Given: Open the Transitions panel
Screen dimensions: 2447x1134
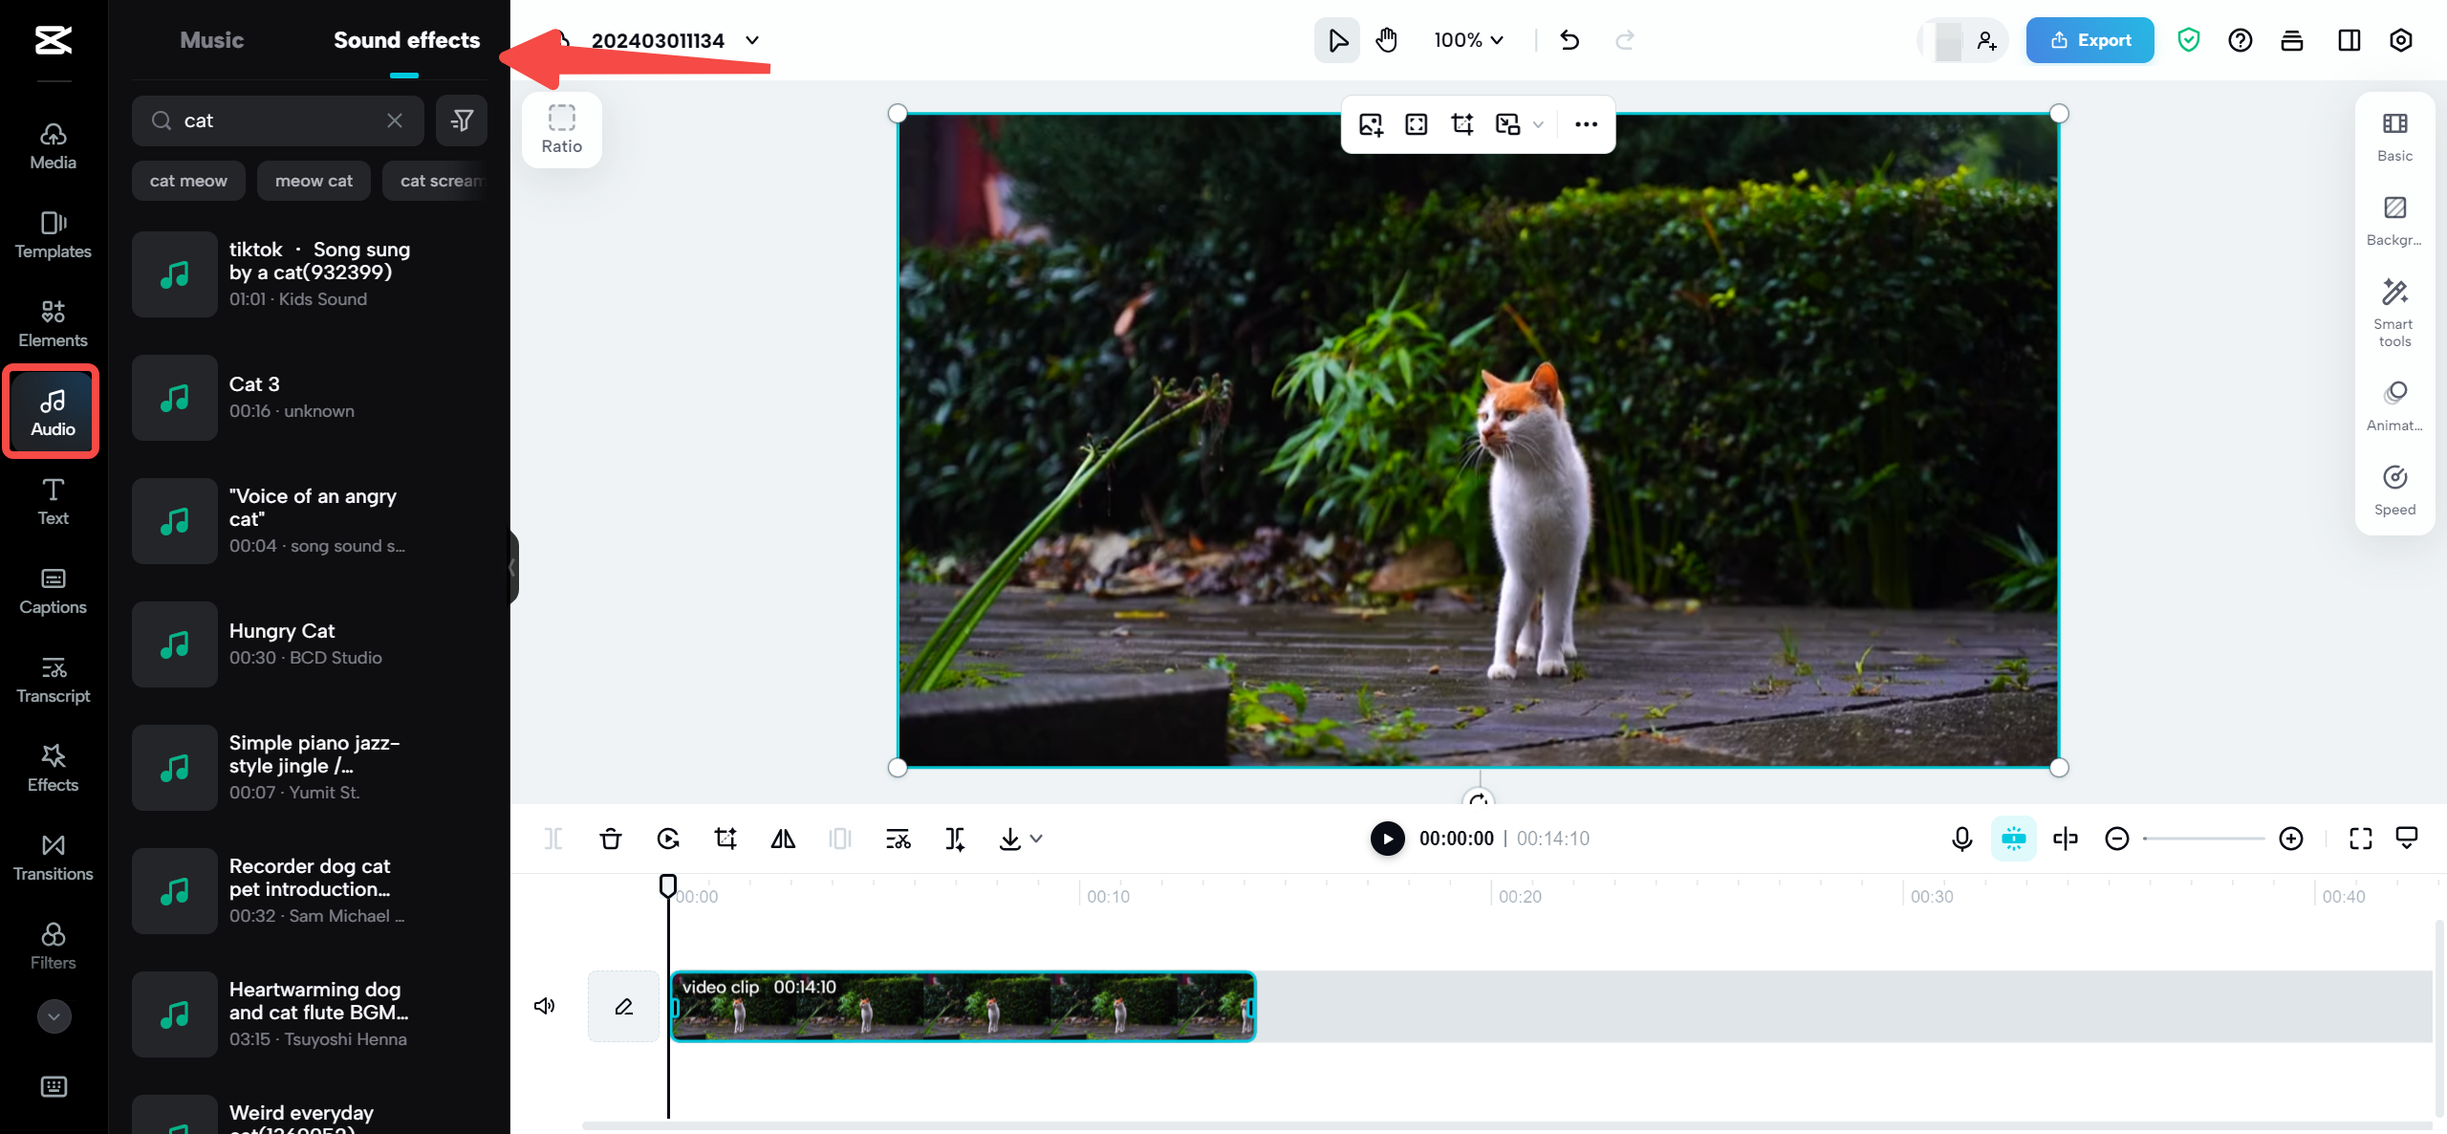Looking at the screenshot, I should pyautogui.click(x=53, y=858).
